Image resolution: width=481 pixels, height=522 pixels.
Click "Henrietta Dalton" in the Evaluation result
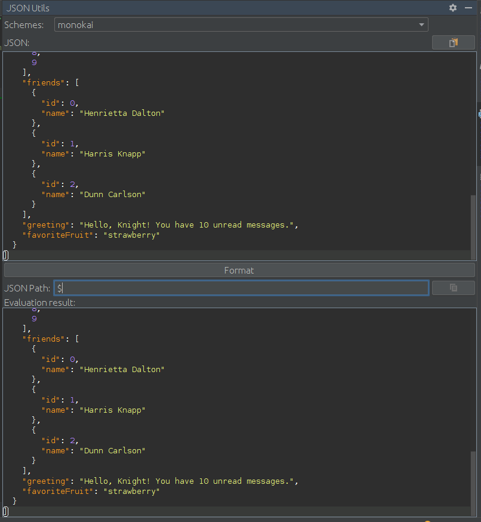[122, 370]
